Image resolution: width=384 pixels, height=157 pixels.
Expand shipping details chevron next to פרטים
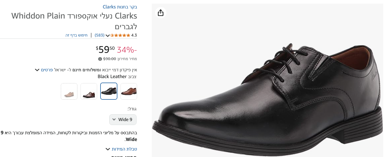tap(37, 70)
